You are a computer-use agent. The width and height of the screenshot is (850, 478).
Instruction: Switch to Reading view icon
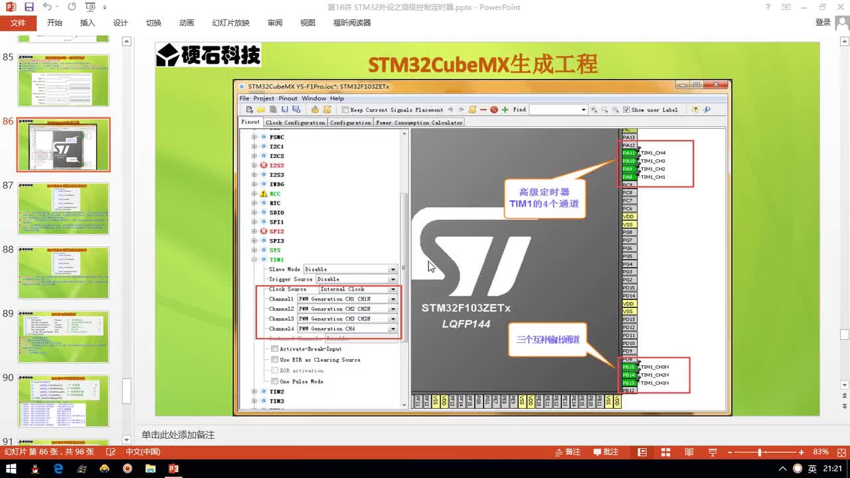[689, 452]
